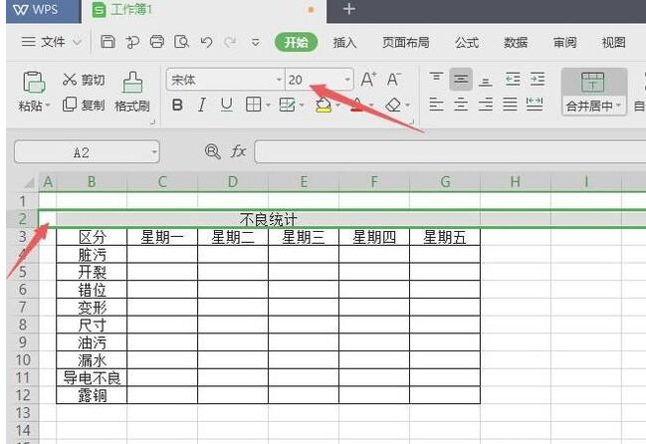Open the Insert ribbon tab
The image size is (646, 444).
[344, 42]
